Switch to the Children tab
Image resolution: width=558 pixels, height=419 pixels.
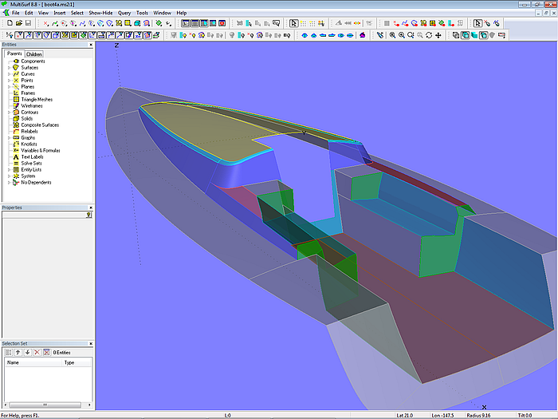click(x=34, y=54)
